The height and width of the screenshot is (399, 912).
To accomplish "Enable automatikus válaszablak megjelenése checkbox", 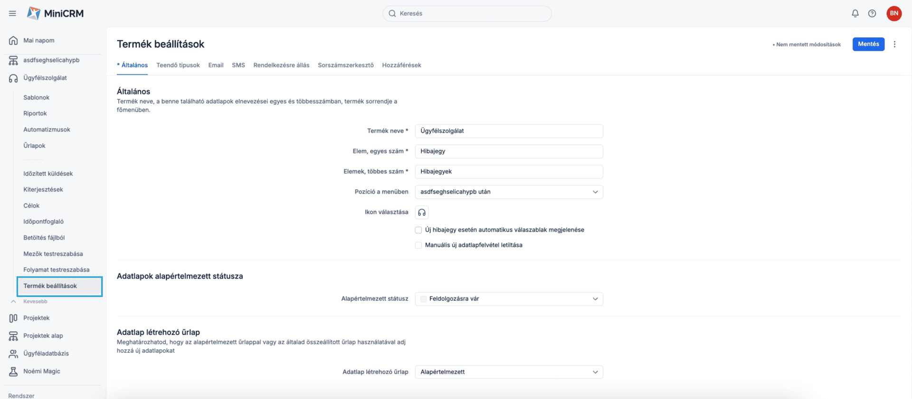I will [418, 230].
